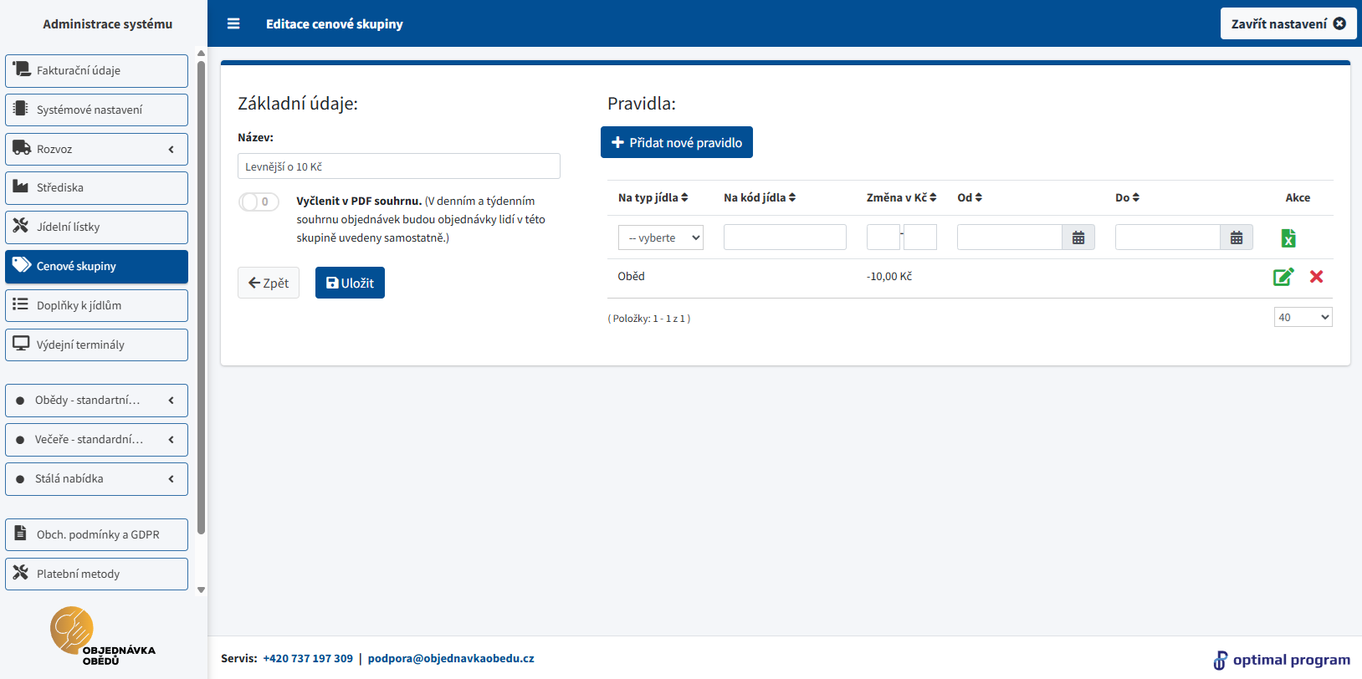
Task: Click the Název text field
Action: pyautogui.click(x=398, y=166)
